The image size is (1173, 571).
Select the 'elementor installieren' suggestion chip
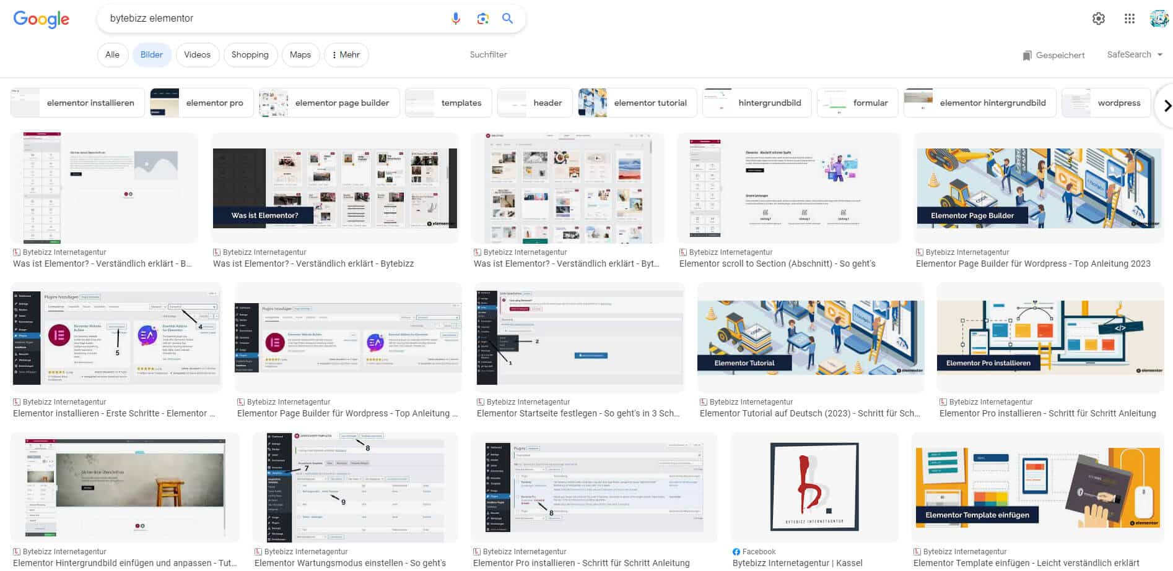click(77, 103)
